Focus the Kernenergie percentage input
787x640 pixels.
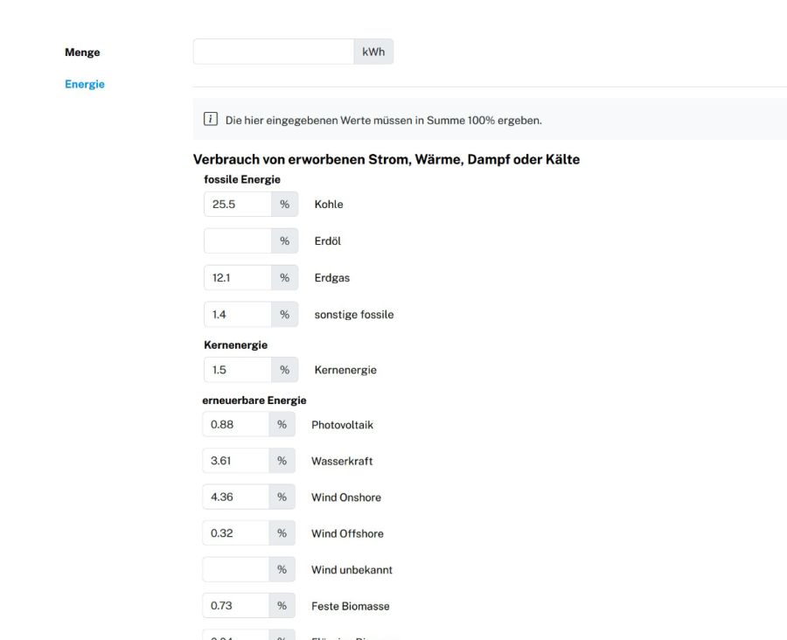237,370
